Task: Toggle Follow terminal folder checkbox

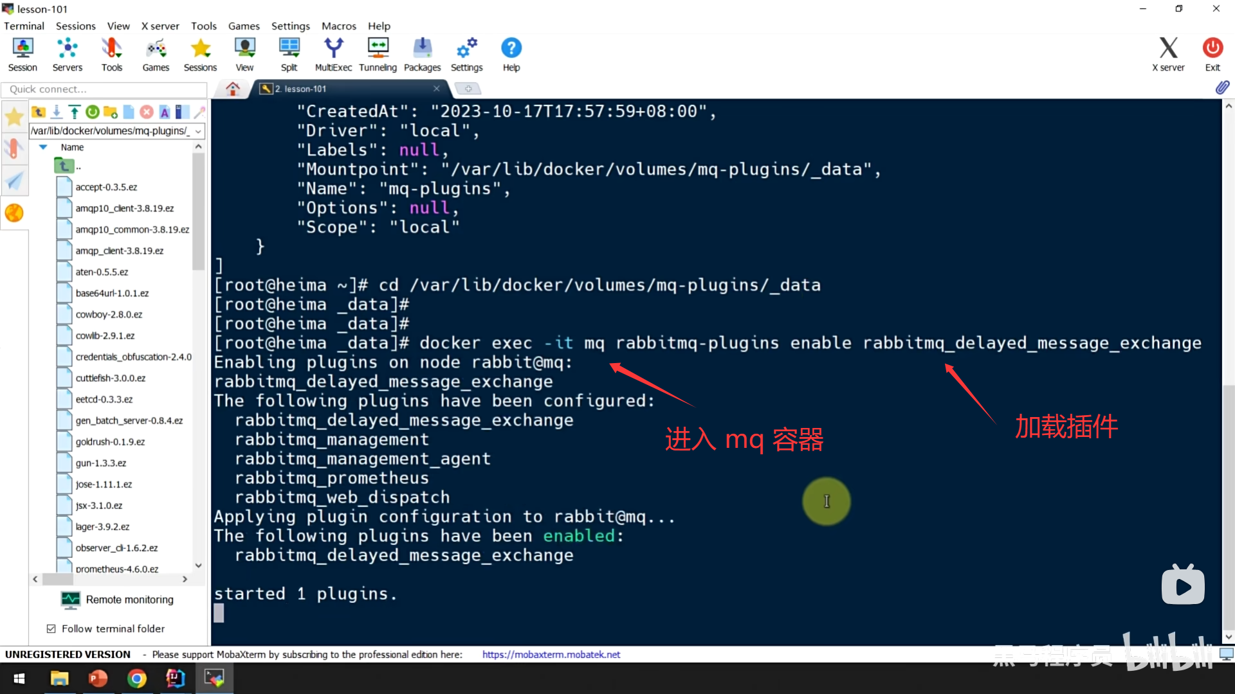Action: pos(51,628)
